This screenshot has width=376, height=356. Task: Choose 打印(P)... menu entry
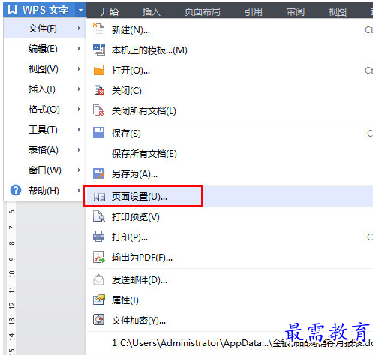tap(230, 237)
